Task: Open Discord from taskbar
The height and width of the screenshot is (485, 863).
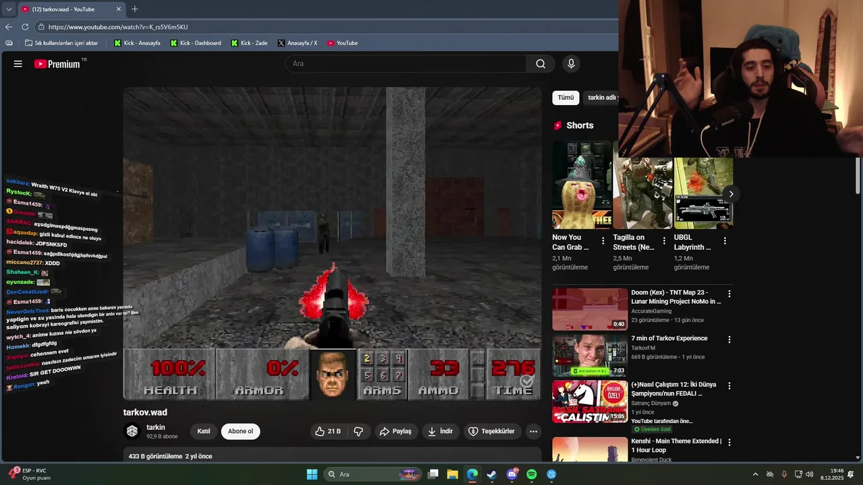Action: pos(512,474)
